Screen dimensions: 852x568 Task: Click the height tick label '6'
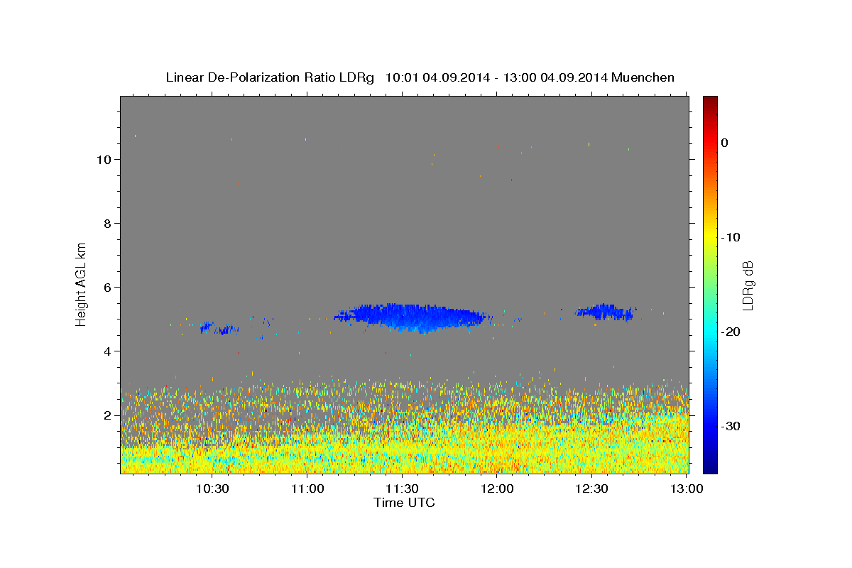(x=108, y=287)
